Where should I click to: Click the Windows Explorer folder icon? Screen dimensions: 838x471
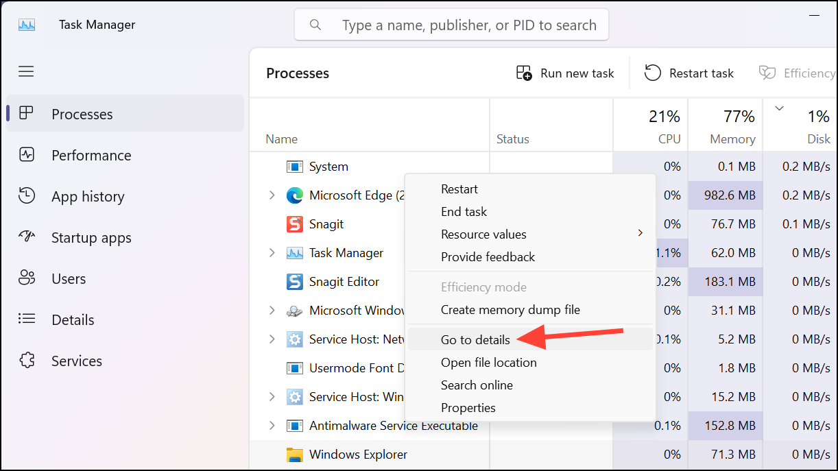(x=294, y=455)
